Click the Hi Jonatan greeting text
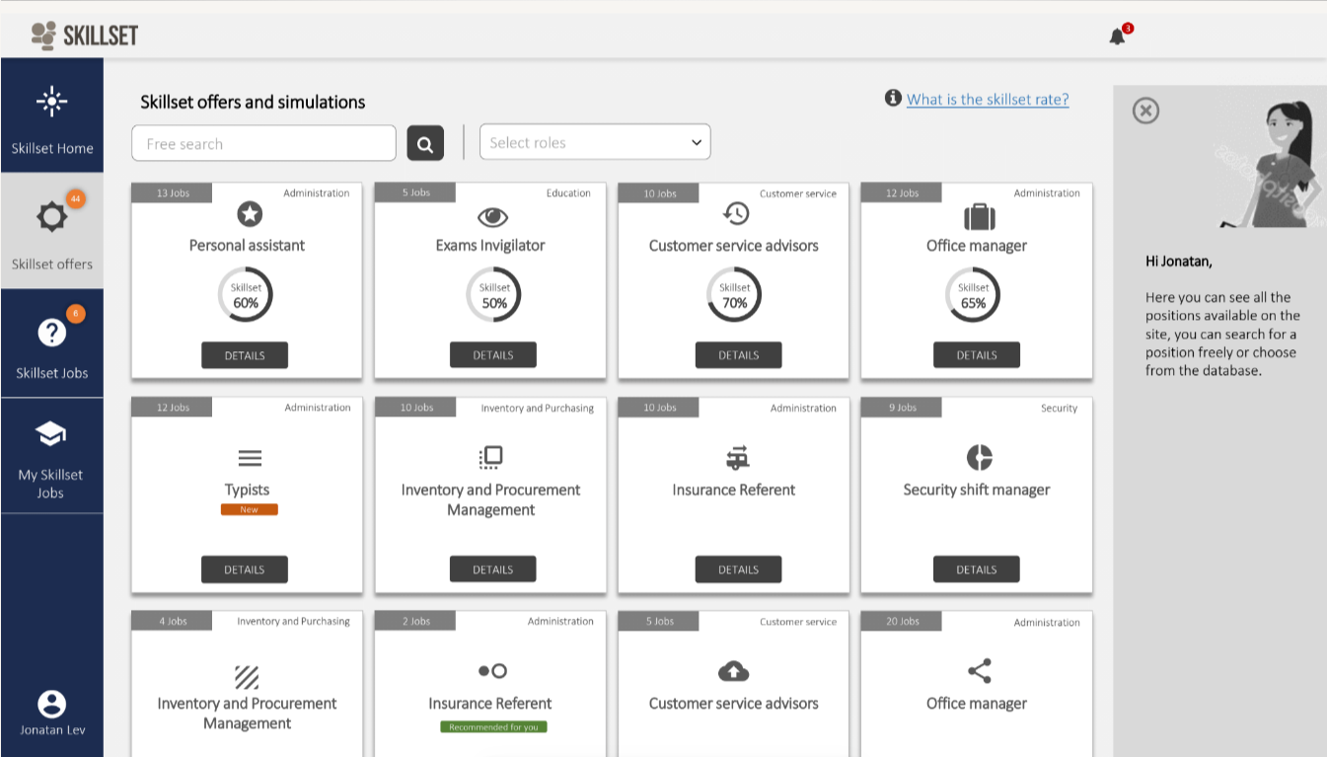 click(x=1179, y=262)
